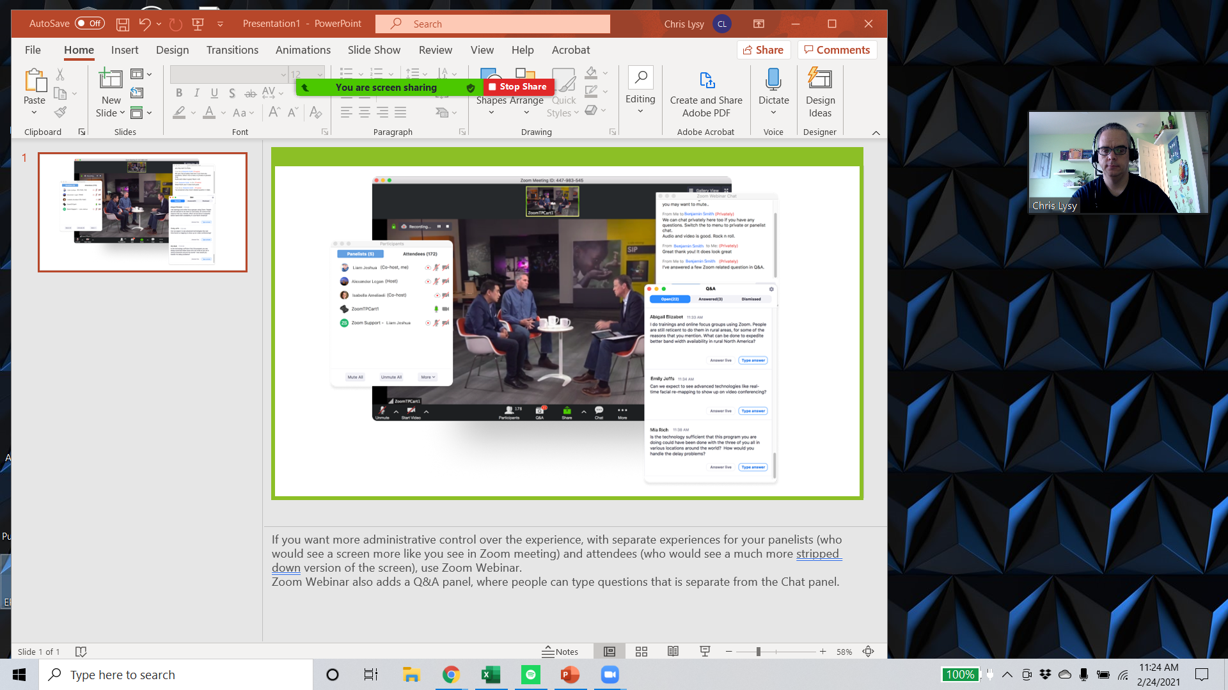Switch to the Insert tab
The image size is (1228, 690).
[125, 50]
